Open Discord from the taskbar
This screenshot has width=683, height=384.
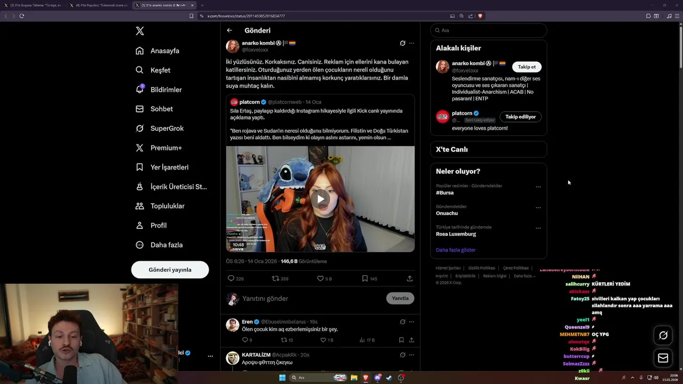pos(378,378)
